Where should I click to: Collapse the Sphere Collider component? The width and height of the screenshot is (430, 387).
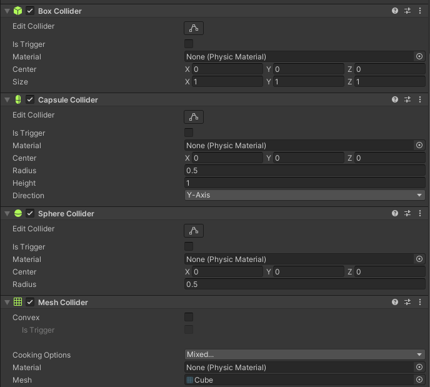tap(7, 213)
